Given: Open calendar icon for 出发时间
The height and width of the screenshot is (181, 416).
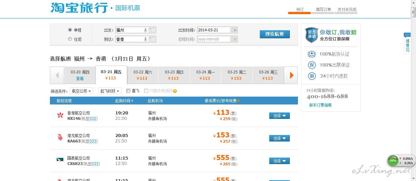Looking at the screenshot, I should click(234, 30).
